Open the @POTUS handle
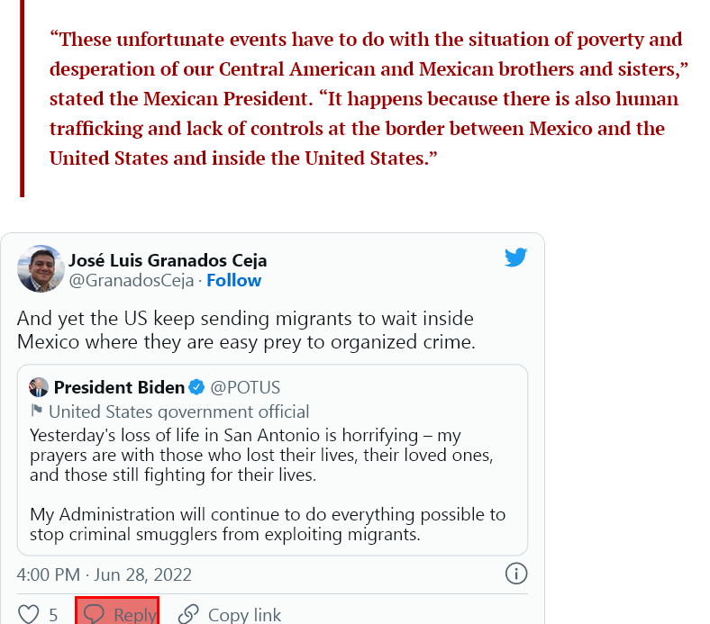The height and width of the screenshot is (624, 710). [x=245, y=388]
